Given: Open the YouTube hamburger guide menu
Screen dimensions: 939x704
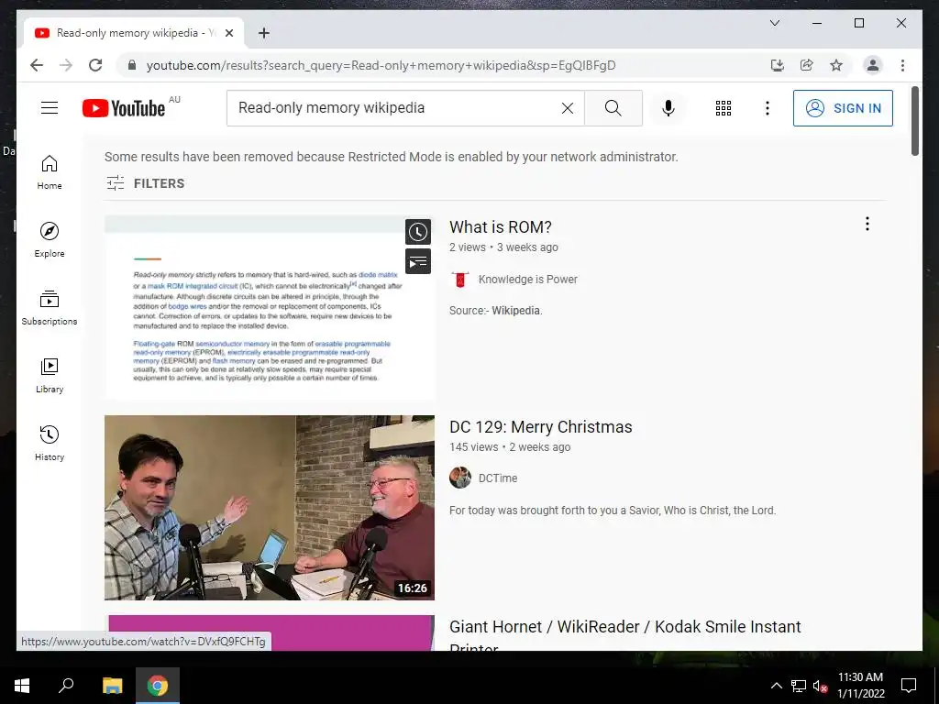Looking at the screenshot, I should 50,108.
